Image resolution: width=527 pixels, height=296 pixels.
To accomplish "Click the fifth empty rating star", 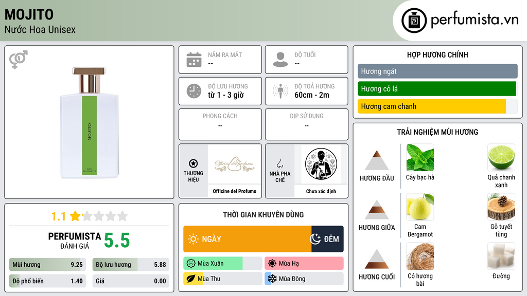I will click(x=122, y=216).
